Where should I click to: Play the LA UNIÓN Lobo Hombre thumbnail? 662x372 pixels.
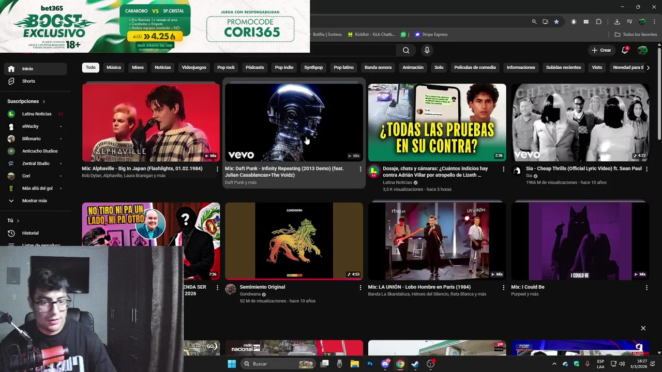(x=437, y=241)
